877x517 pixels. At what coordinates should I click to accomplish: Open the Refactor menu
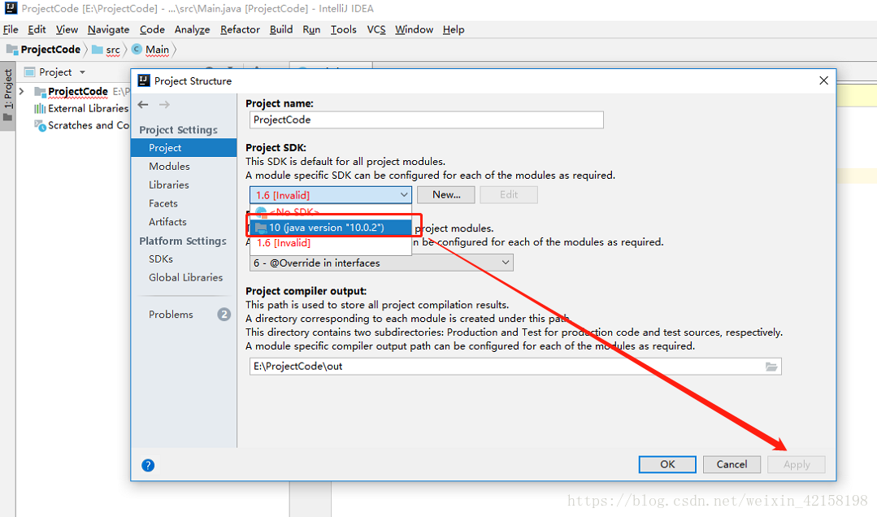pos(239,29)
